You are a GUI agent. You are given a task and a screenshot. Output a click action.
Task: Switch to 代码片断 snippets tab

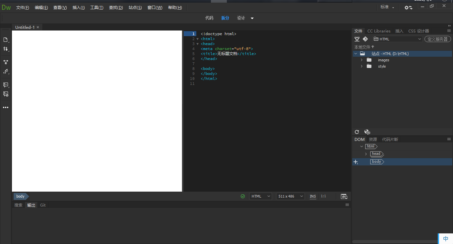pyautogui.click(x=390, y=139)
